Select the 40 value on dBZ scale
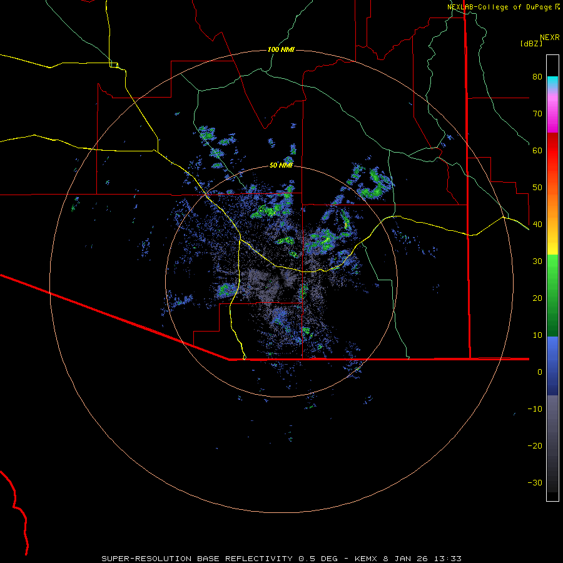Screen dimensions: 563x563 tap(537, 225)
